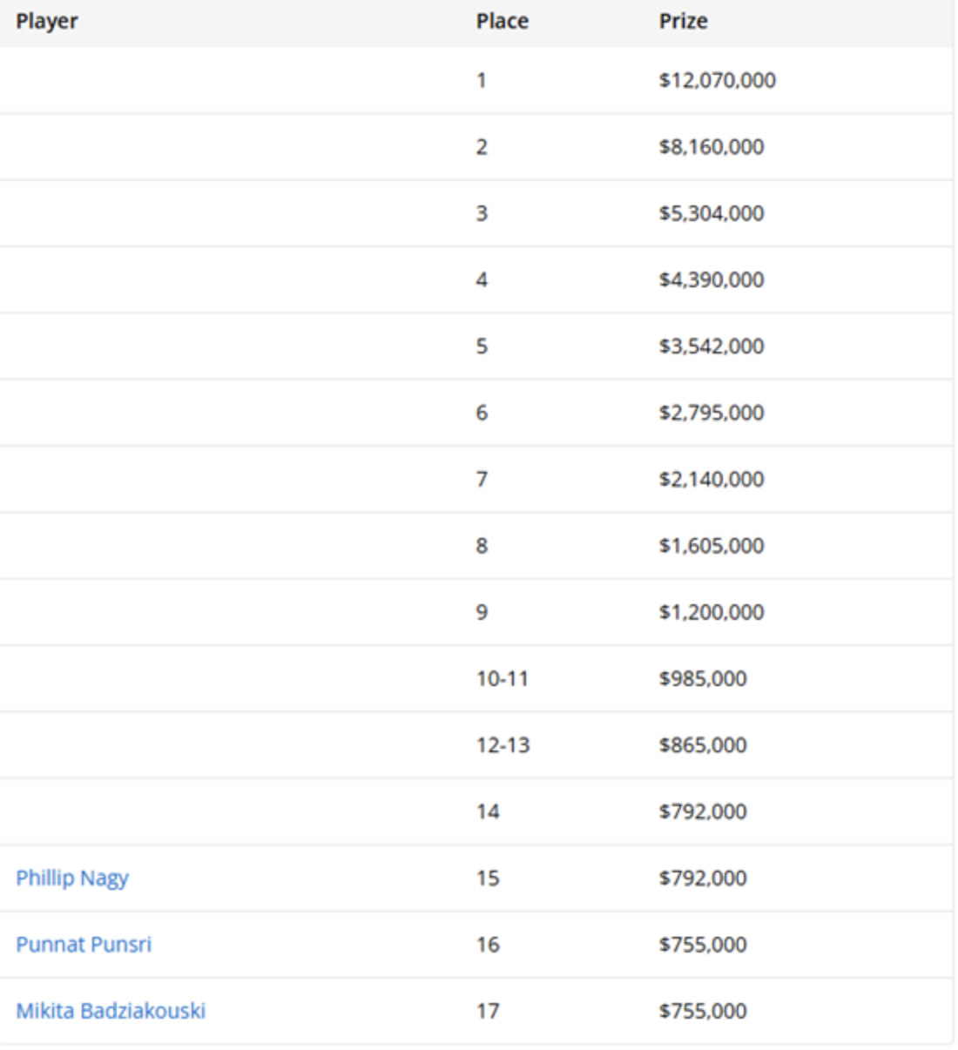The image size is (958, 1050).
Task: Click place number 14 cell
Action: click(x=488, y=811)
